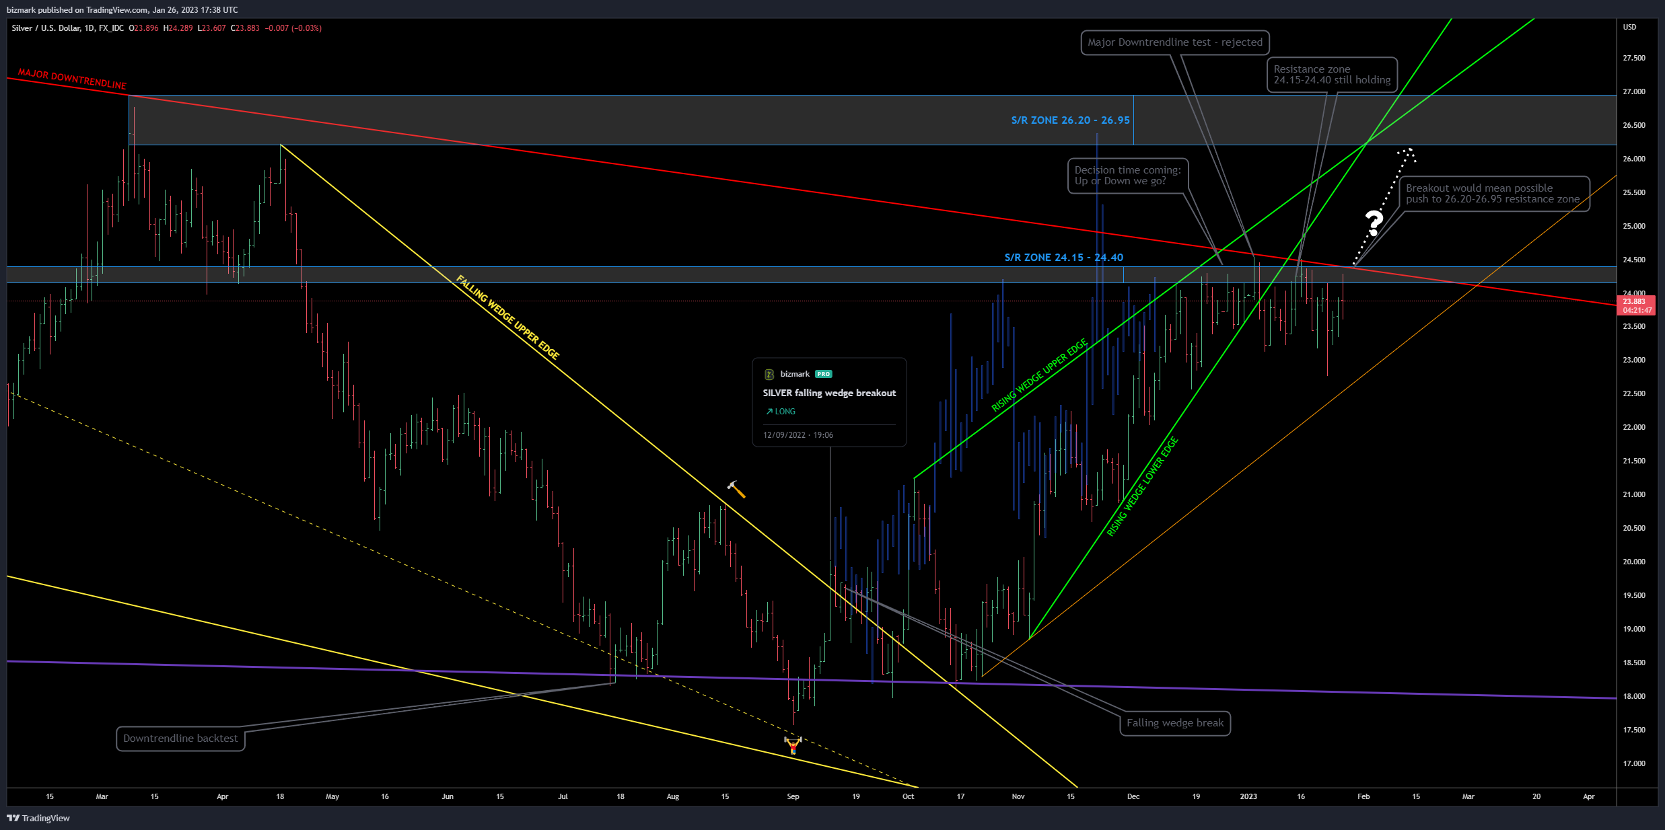Click the USD currency label on price axis
The width and height of the screenshot is (1665, 830).
coord(1629,27)
